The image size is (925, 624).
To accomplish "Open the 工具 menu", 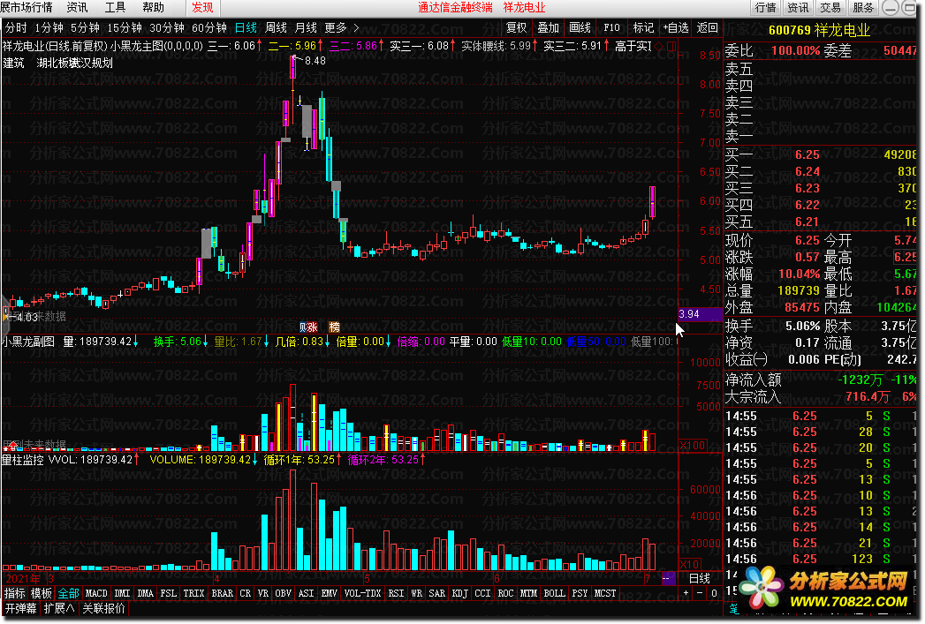I will tap(115, 7).
